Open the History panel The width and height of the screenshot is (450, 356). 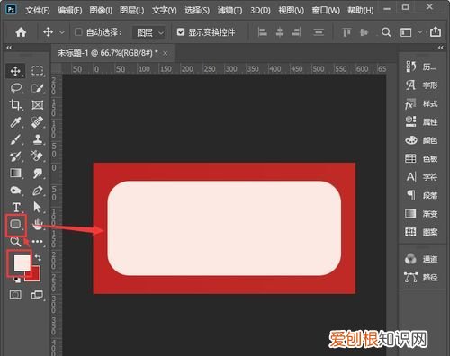(421, 67)
